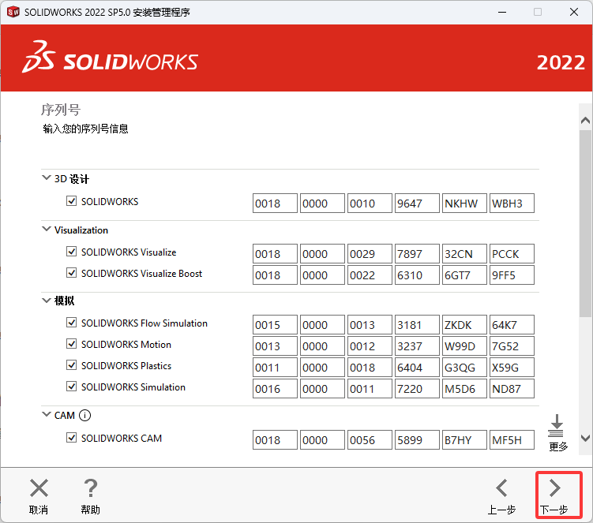The height and width of the screenshot is (523, 593).
Task: Click Flow Simulation field containing 64K7
Action: pos(512,325)
